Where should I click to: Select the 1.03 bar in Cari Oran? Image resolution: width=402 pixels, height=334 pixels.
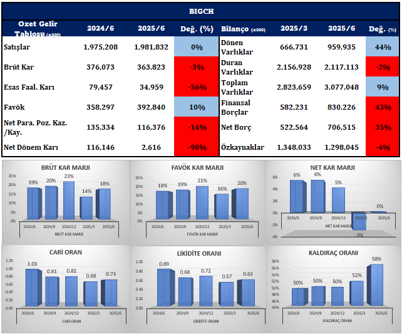point(33,288)
